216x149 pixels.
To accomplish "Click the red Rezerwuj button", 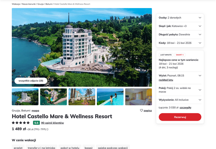I will coord(180,117).
